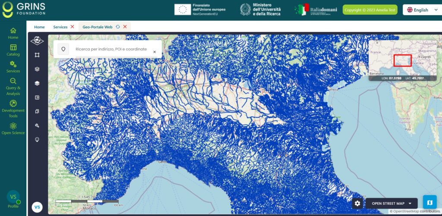Click the blue map toggle button
The image size is (442, 216).
[429, 202]
